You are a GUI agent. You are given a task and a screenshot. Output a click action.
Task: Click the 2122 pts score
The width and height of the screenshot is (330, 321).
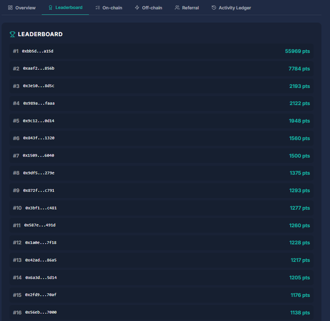click(x=300, y=103)
